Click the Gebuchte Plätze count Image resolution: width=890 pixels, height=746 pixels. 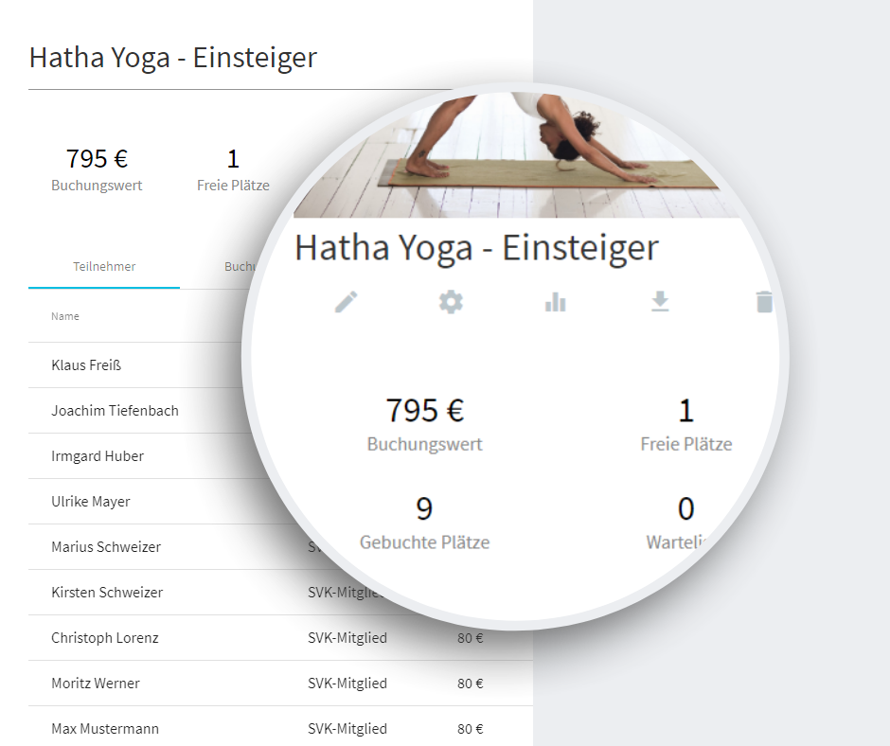click(424, 509)
